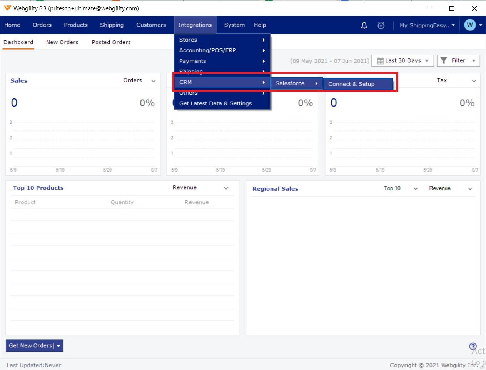Viewport: 486px width, 370px height.
Task: Click the Product column header
Action: [x=25, y=202]
